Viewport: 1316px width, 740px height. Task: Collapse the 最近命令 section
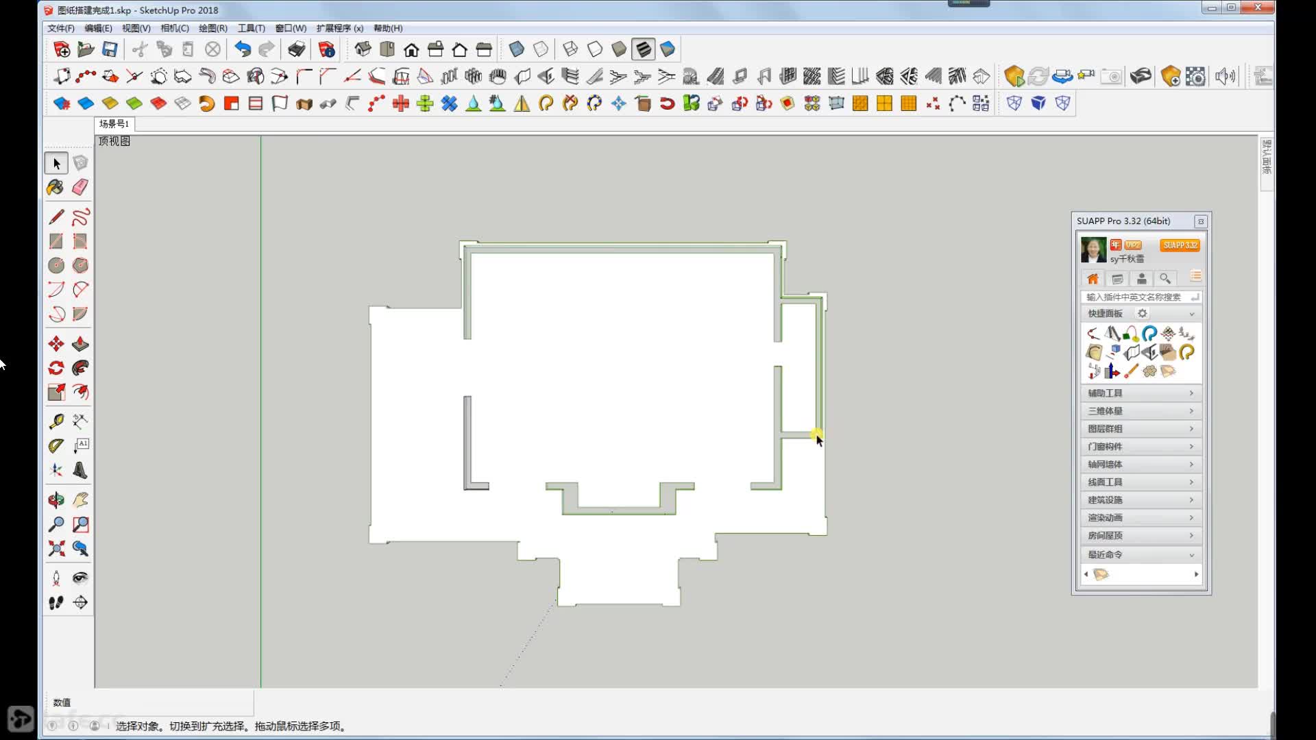(1141, 554)
